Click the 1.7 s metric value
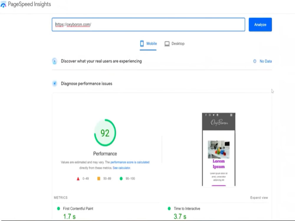The image size is (295, 221). (x=69, y=217)
